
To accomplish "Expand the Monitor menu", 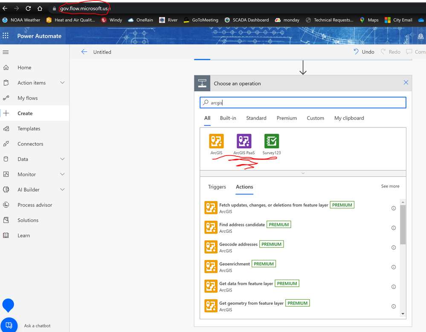I will [62, 174].
